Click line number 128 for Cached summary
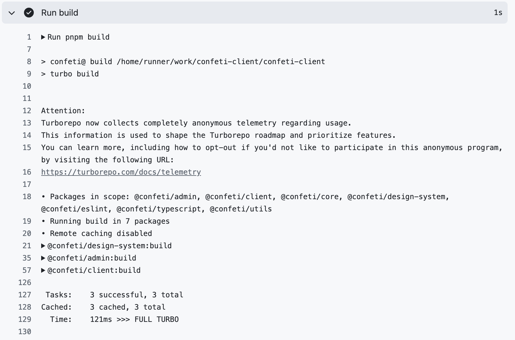515x340 pixels. click(25, 307)
